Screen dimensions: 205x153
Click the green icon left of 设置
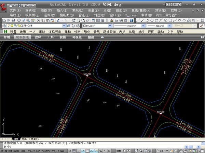click(5, 32)
